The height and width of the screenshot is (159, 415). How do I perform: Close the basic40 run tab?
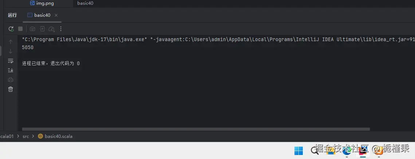click(x=56, y=15)
